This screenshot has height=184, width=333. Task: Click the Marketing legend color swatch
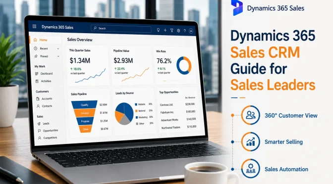coord(137,117)
